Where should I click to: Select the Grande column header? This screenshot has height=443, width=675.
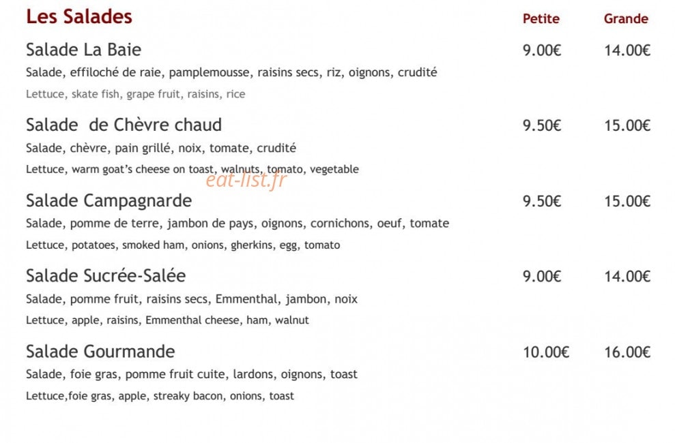pos(625,18)
